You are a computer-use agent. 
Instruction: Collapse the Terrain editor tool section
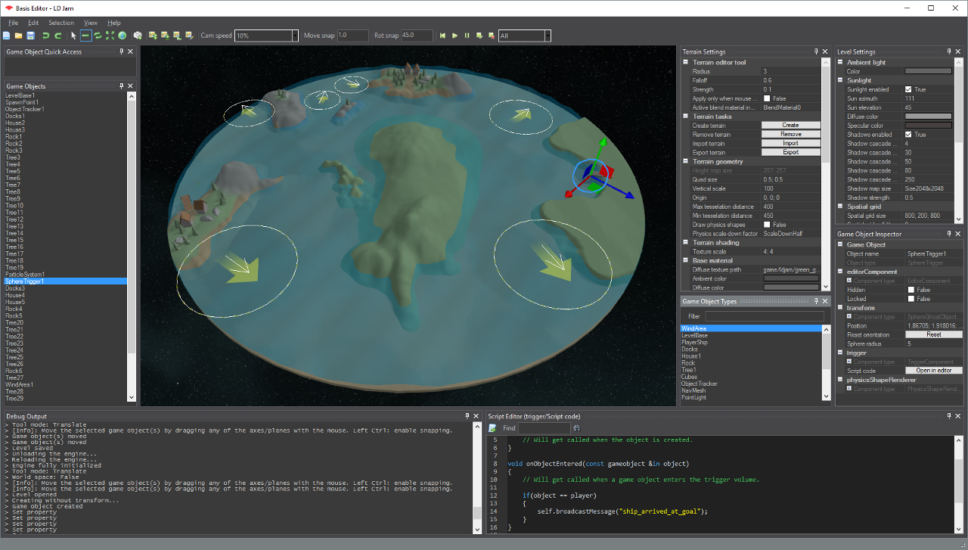click(687, 62)
